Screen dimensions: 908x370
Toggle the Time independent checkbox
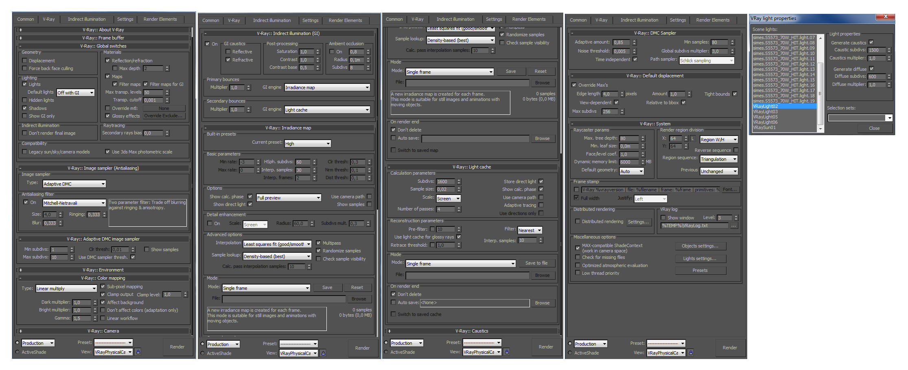point(635,59)
